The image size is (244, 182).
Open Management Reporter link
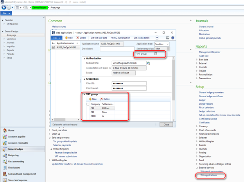tap(210, 52)
